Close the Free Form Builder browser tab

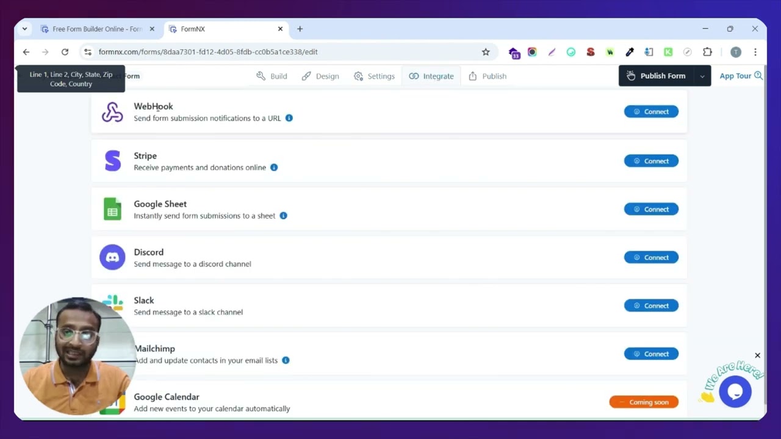point(152,29)
